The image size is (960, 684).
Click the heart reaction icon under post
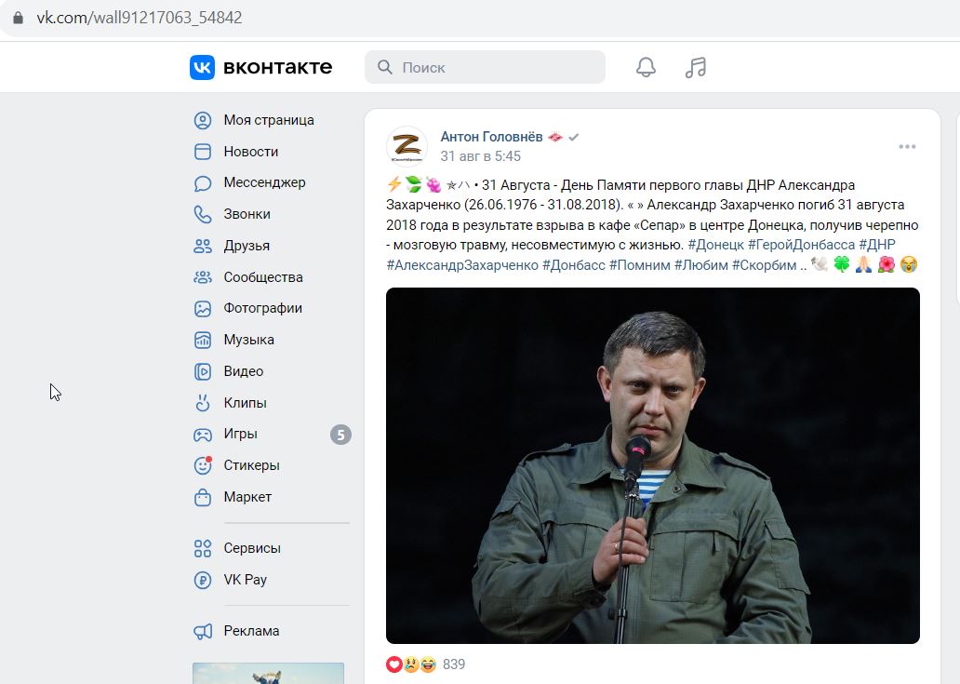(x=393, y=664)
